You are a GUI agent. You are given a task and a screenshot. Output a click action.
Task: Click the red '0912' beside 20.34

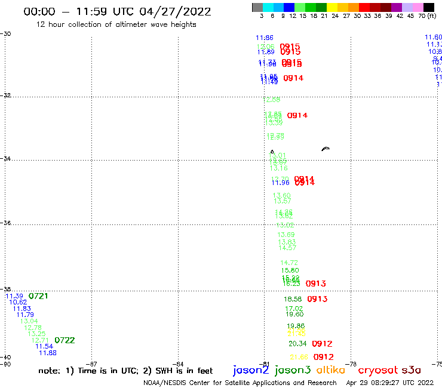click(323, 344)
